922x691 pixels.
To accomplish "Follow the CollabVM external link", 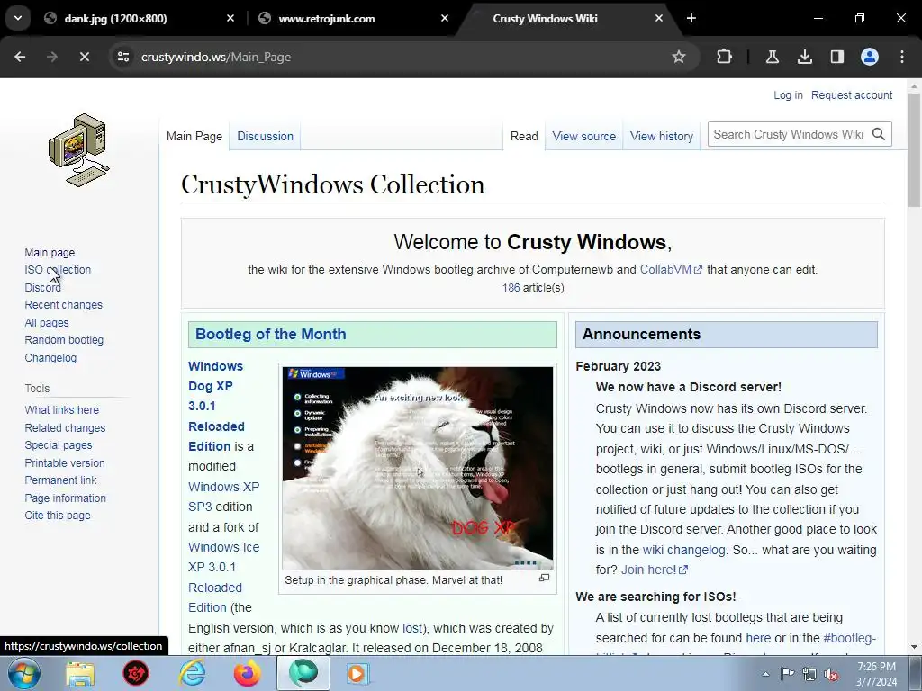I will tap(670, 270).
